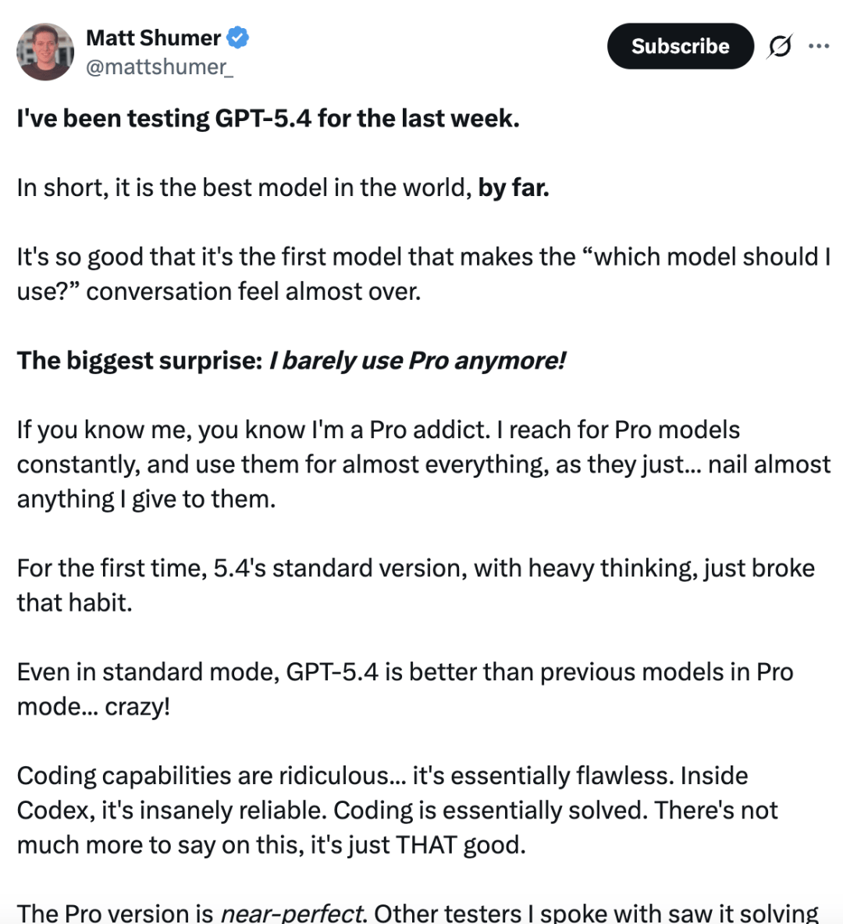Click the Subscribe button
Image resolution: width=843 pixels, height=924 pixels.
(x=680, y=46)
